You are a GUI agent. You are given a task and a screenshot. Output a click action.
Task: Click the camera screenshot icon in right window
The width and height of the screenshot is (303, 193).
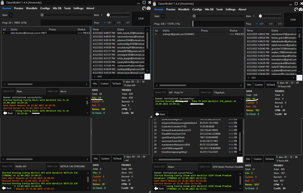coord(300,10)
